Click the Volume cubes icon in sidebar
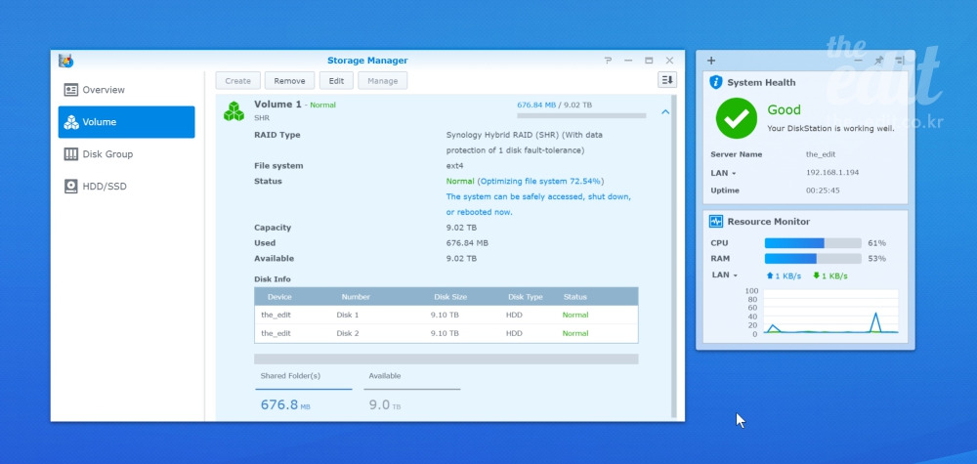Screen dimensions: 977x464 71,122
